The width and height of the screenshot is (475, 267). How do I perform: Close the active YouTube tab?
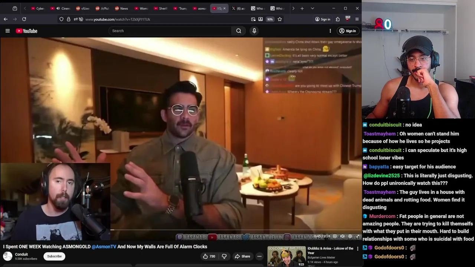click(x=224, y=8)
